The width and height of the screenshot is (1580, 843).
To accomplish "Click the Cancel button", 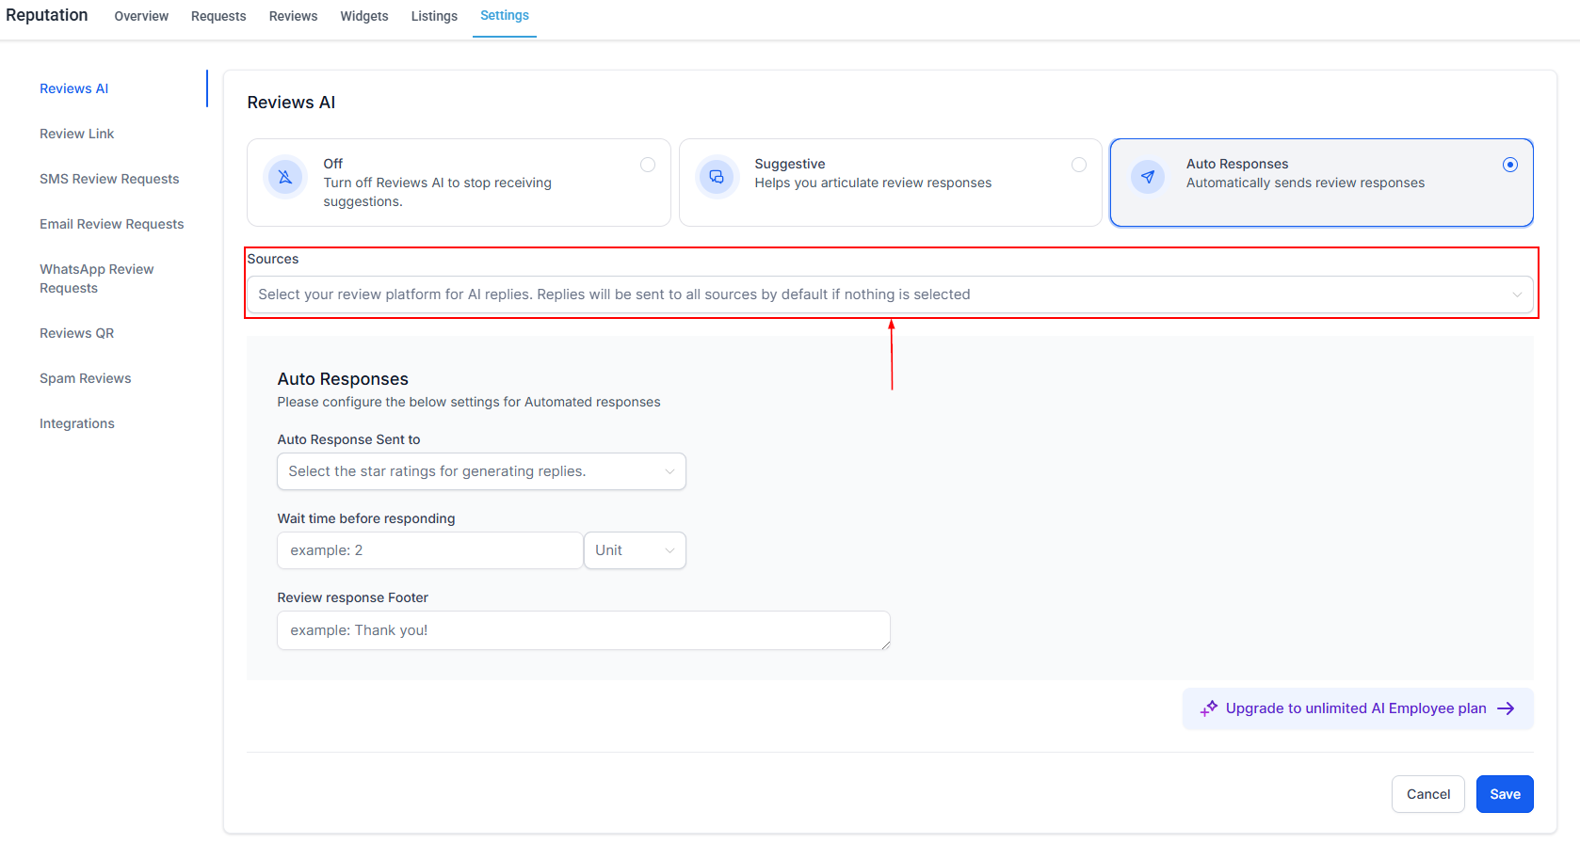I will 1428,794.
